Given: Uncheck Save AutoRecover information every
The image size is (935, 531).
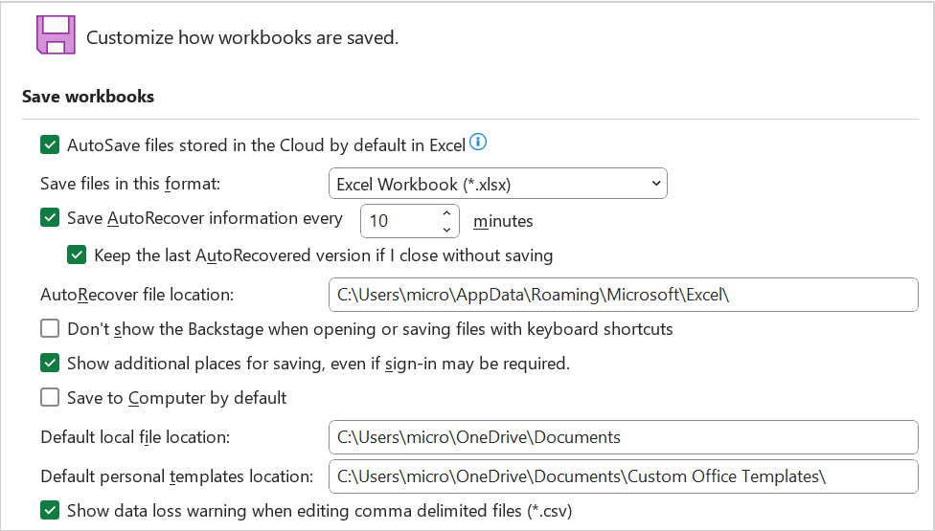Looking at the screenshot, I should [x=50, y=217].
